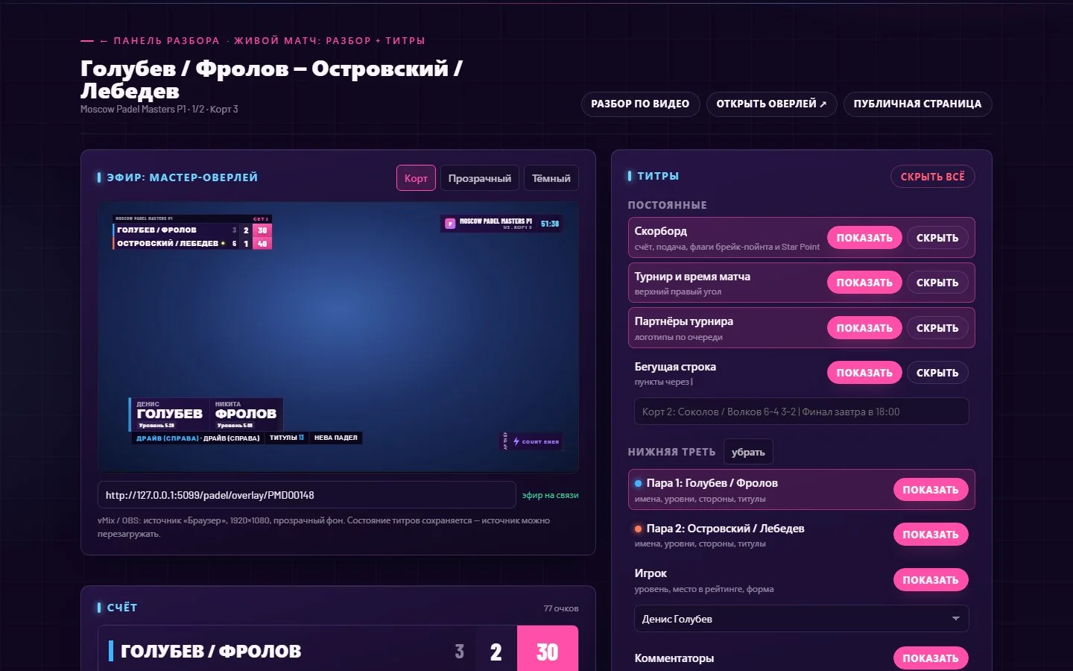The image size is (1073, 671).
Task: Switch preview to 'Прозрачный' background
Action: coord(480,178)
